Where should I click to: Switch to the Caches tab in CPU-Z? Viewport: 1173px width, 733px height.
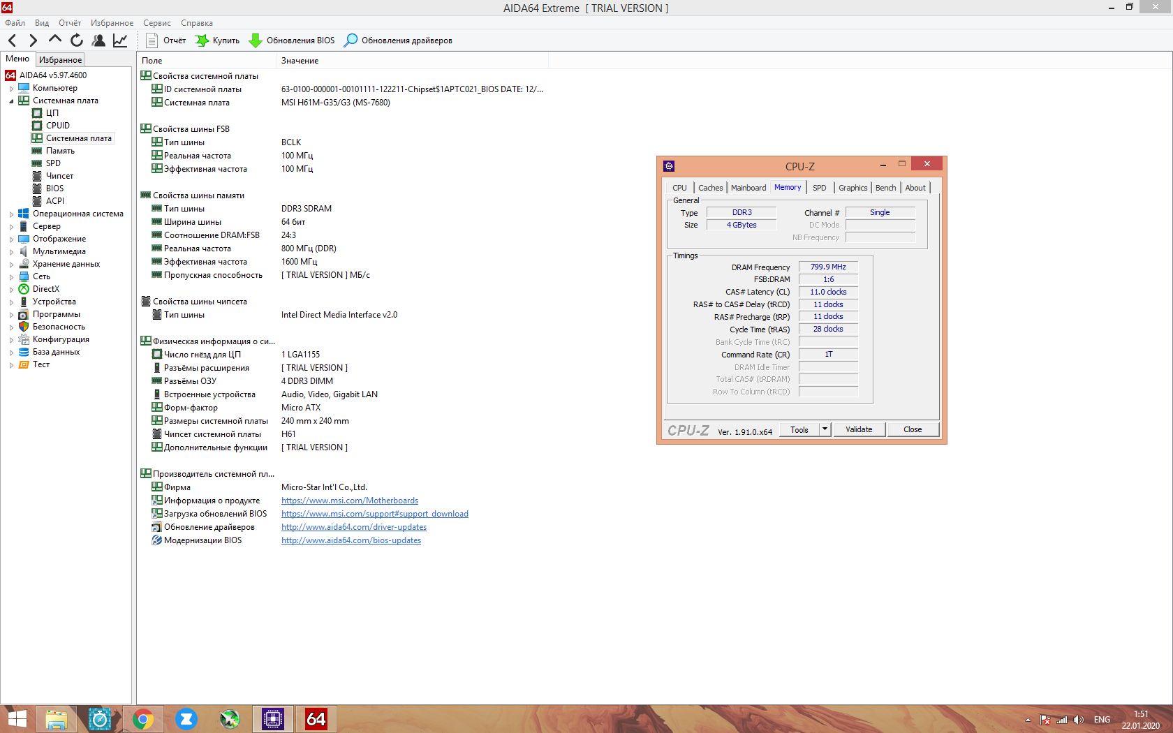coord(711,188)
